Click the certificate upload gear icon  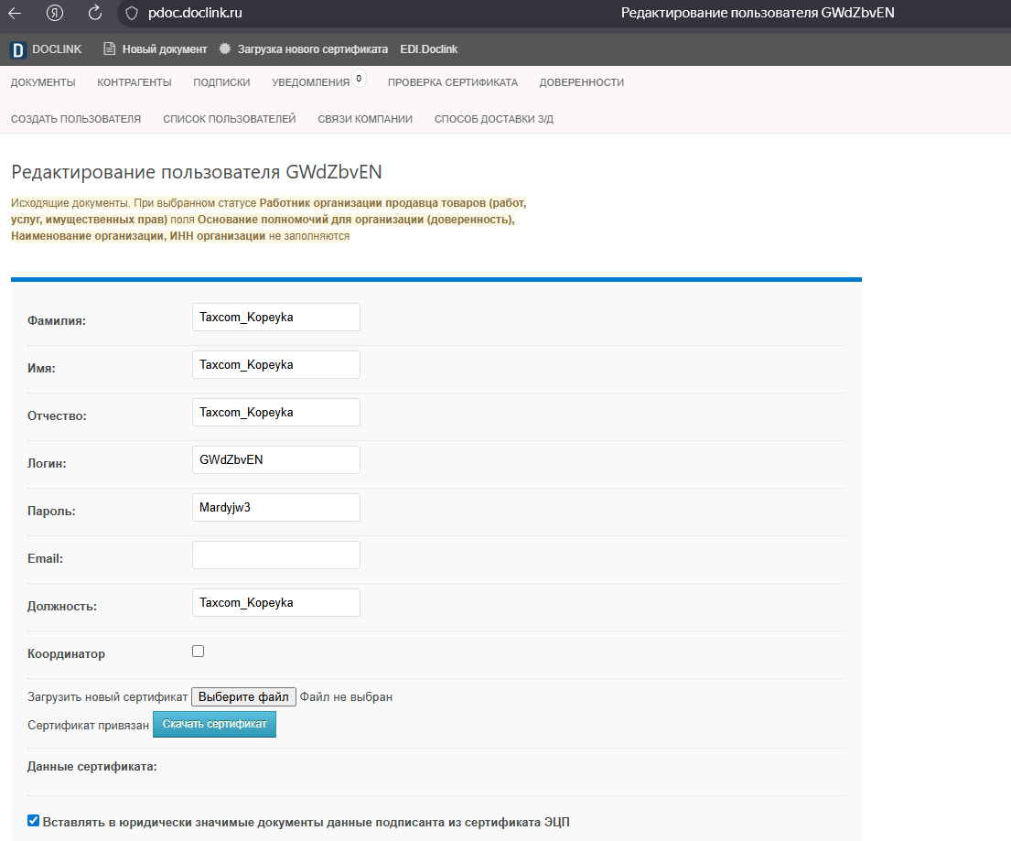pos(224,49)
